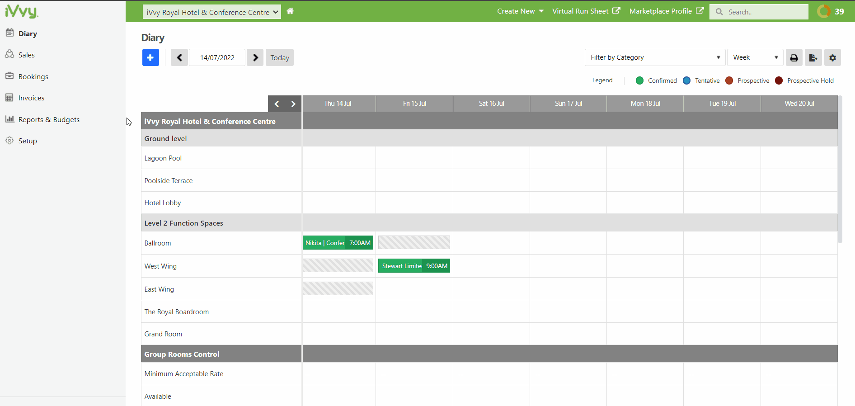Click the date field showing 14/07/2022

click(217, 57)
